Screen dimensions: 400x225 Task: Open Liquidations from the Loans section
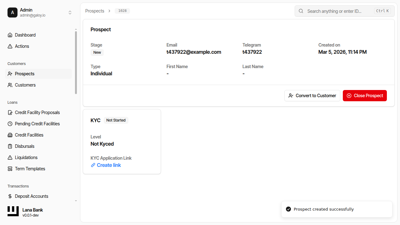point(26,157)
